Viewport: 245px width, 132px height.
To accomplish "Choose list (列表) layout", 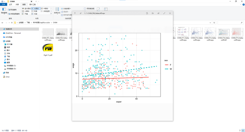I will [x=34, y=11].
